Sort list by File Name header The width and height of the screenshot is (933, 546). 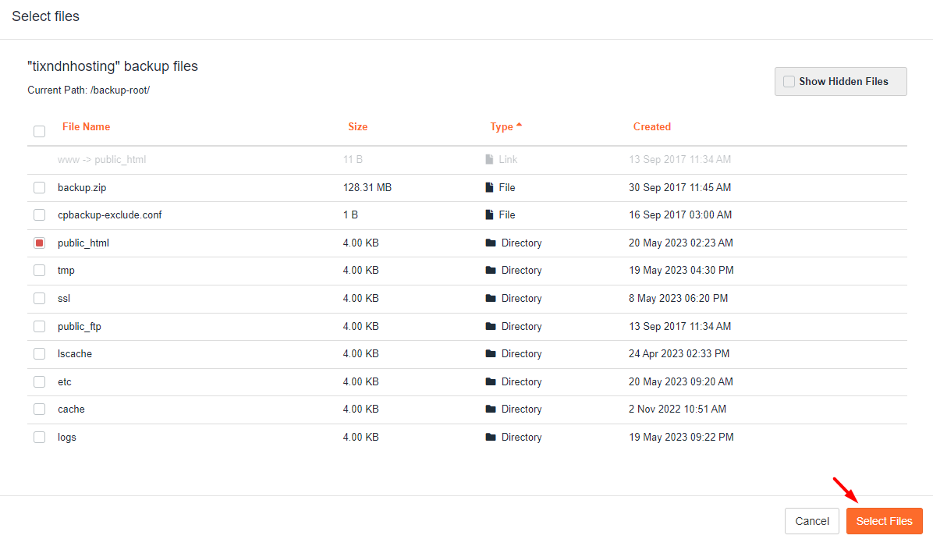86,126
